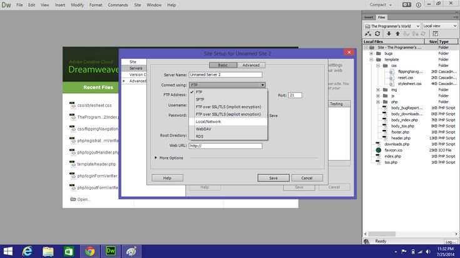
Task: Open the Site menu
Action: click(138, 5)
